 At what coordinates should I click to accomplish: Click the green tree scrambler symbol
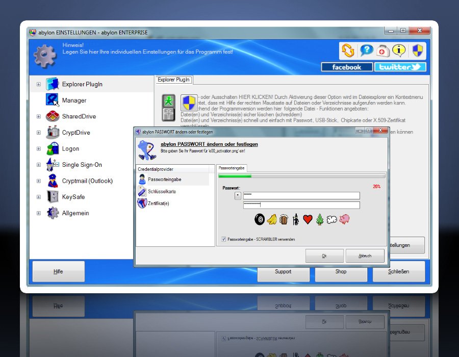point(320,219)
